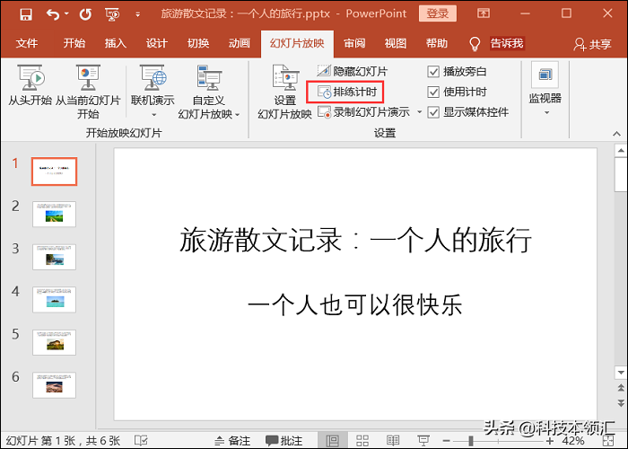The width and height of the screenshot is (628, 449).
Task: Click the subtitle 一个人也可以很快乐
Action: [x=355, y=304]
